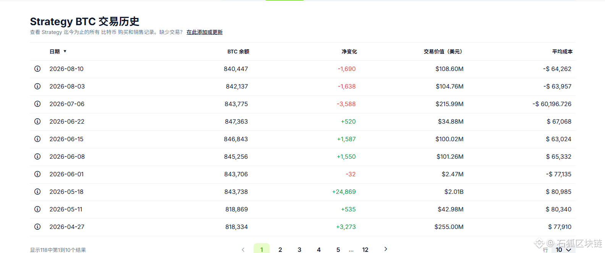Click net change -3,588
Image resolution: width=605 pixels, height=253 pixels.
(346, 104)
